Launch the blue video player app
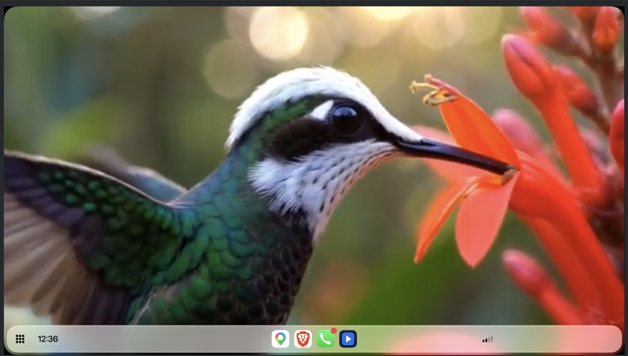 348,339
